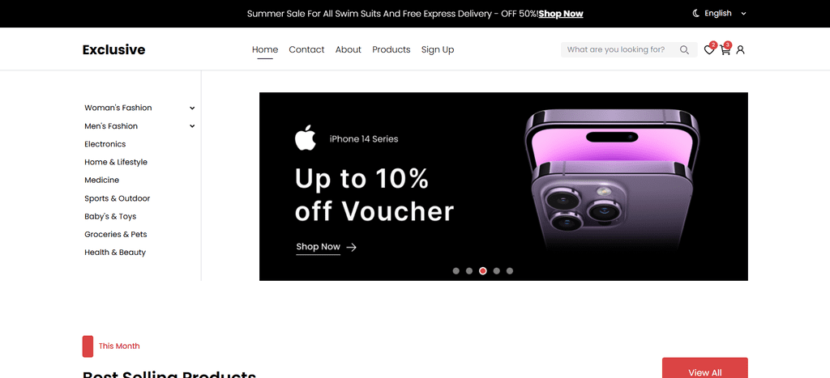Image resolution: width=830 pixels, height=378 pixels.
Task: Click the user account icon
Action: click(741, 49)
